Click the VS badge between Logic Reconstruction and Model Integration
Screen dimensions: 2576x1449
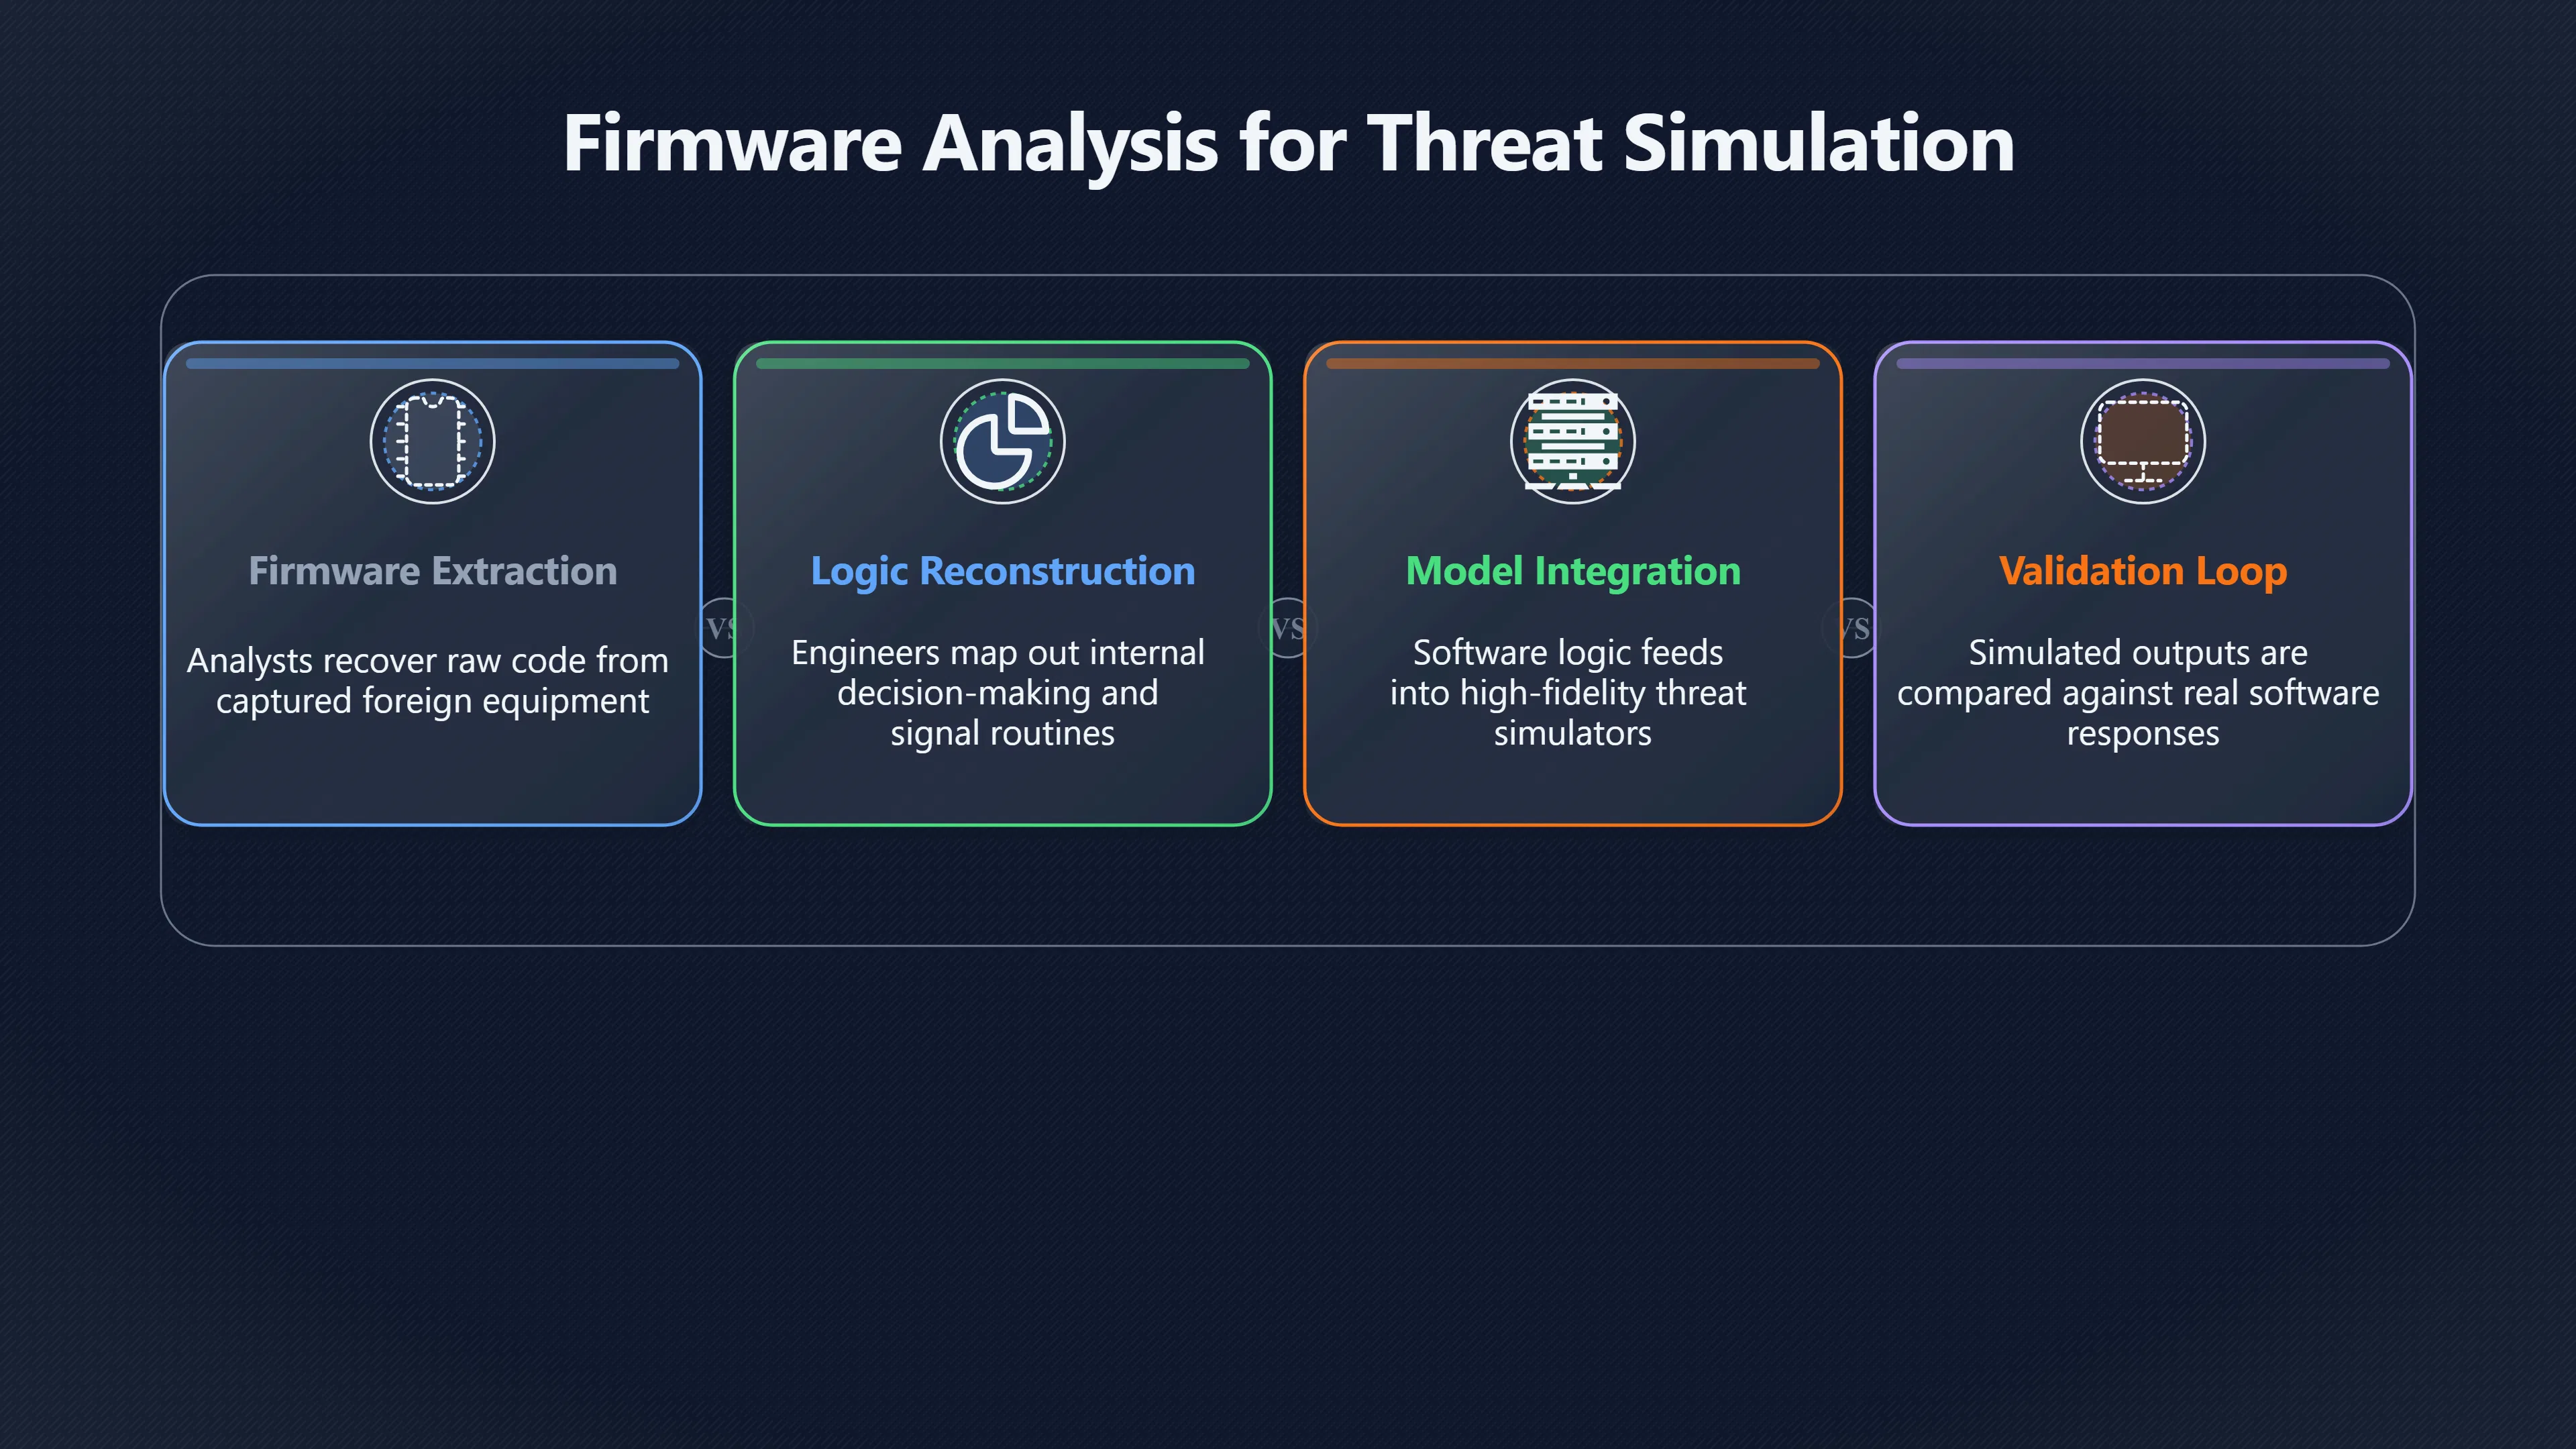1288,628
